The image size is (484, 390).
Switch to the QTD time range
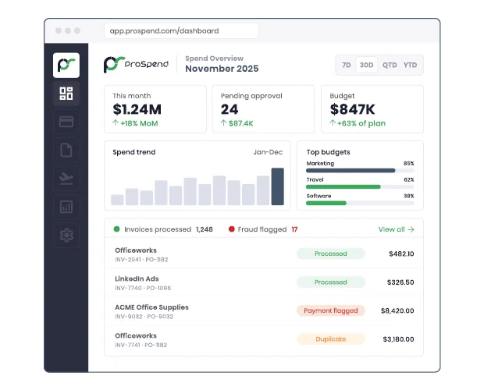coord(390,65)
